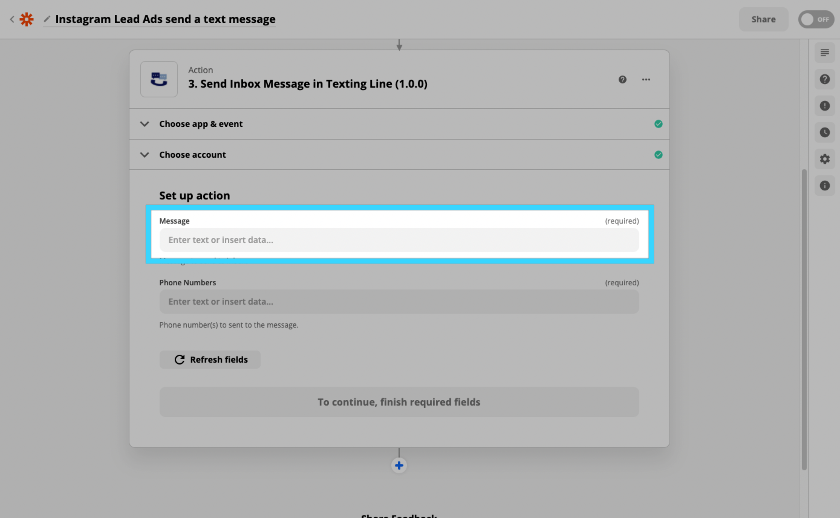Rename the Zap title text

[165, 19]
